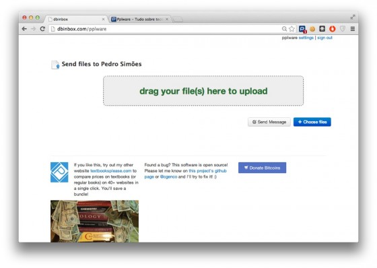Viewport: 377px width, 268px height.
Task: Go back with the browser back arrow
Action: (x=24, y=29)
